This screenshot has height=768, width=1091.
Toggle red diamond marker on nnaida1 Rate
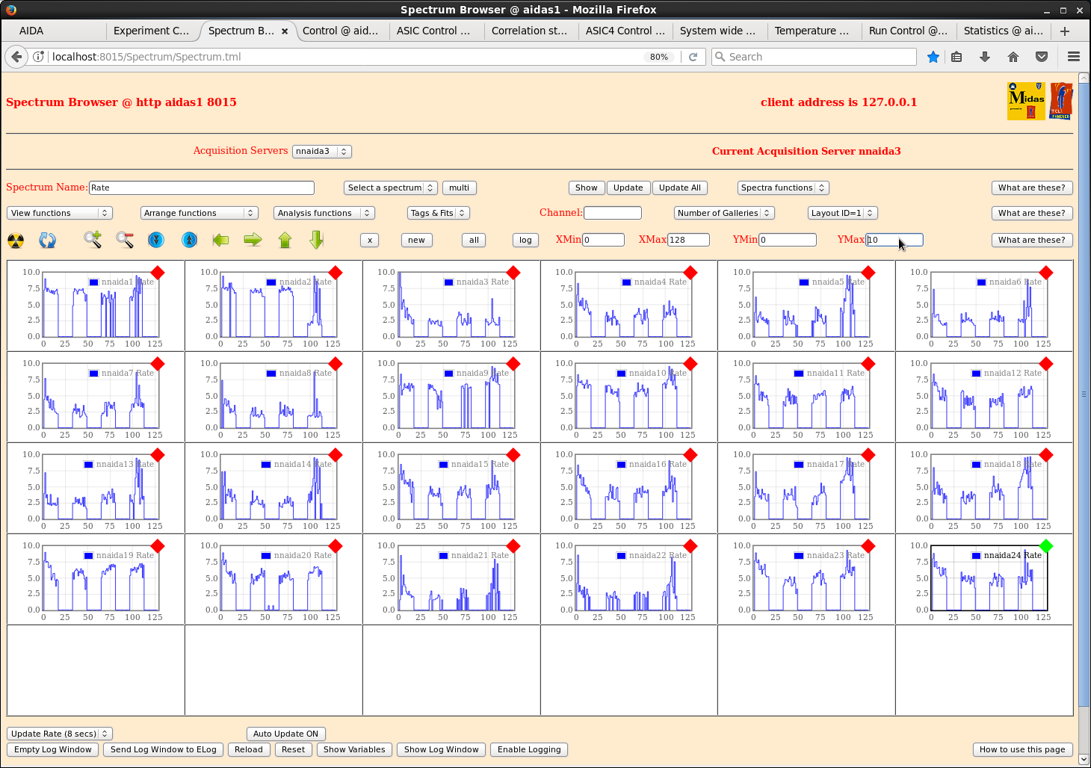pos(158,273)
